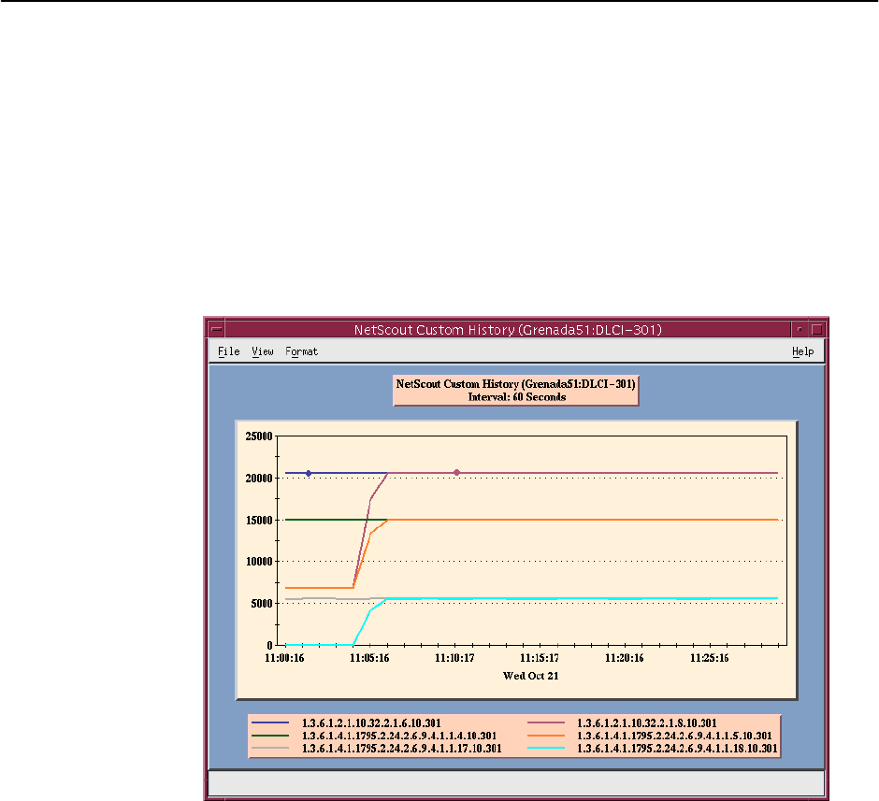Click the purple data point marker on chart
The width and height of the screenshot is (879, 801).
point(456,473)
